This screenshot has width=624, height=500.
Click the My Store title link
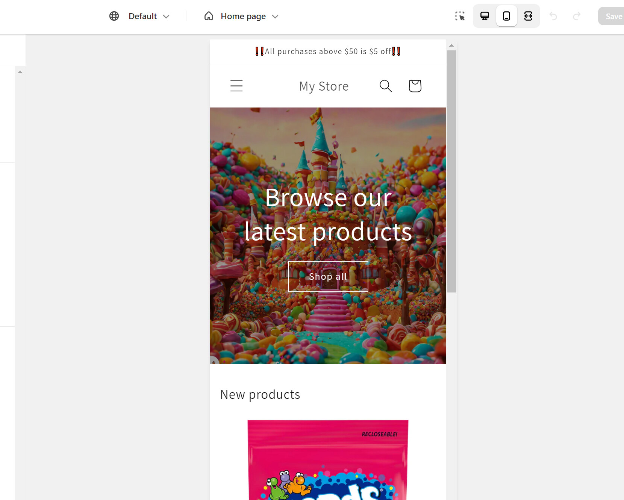pyautogui.click(x=324, y=86)
